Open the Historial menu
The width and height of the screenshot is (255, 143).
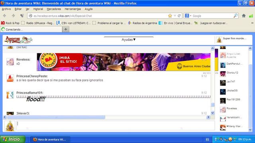38,9
